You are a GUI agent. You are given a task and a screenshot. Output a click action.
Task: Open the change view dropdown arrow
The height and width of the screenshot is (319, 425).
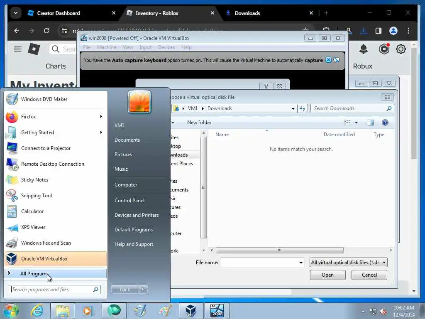coord(357,123)
